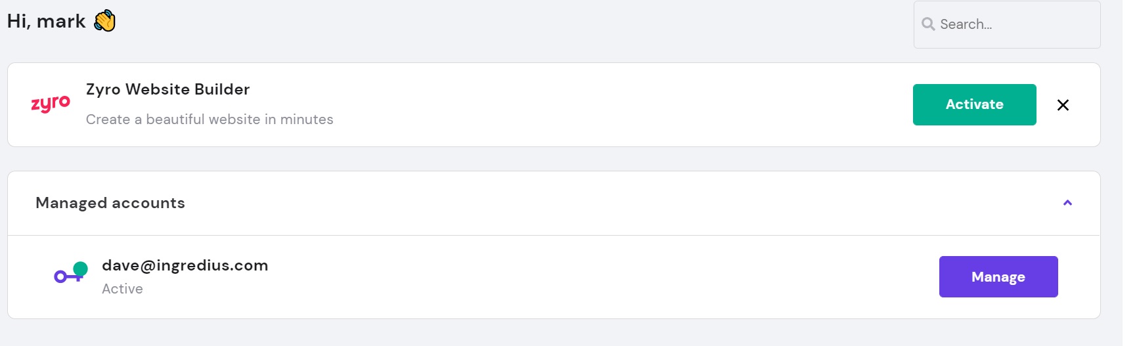Screen dimensions: 1137x346
Task: Click the 'Create a beautiful website in minutes' text
Action: [210, 119]
